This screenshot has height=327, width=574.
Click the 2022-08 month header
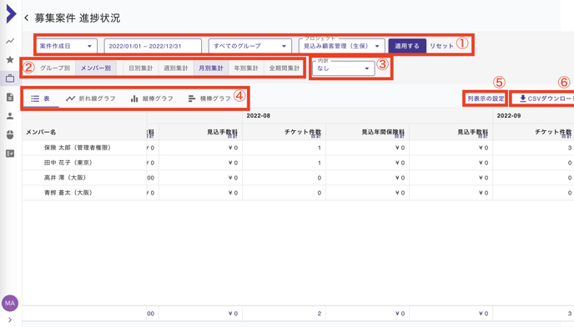click(x=258, y=116)
